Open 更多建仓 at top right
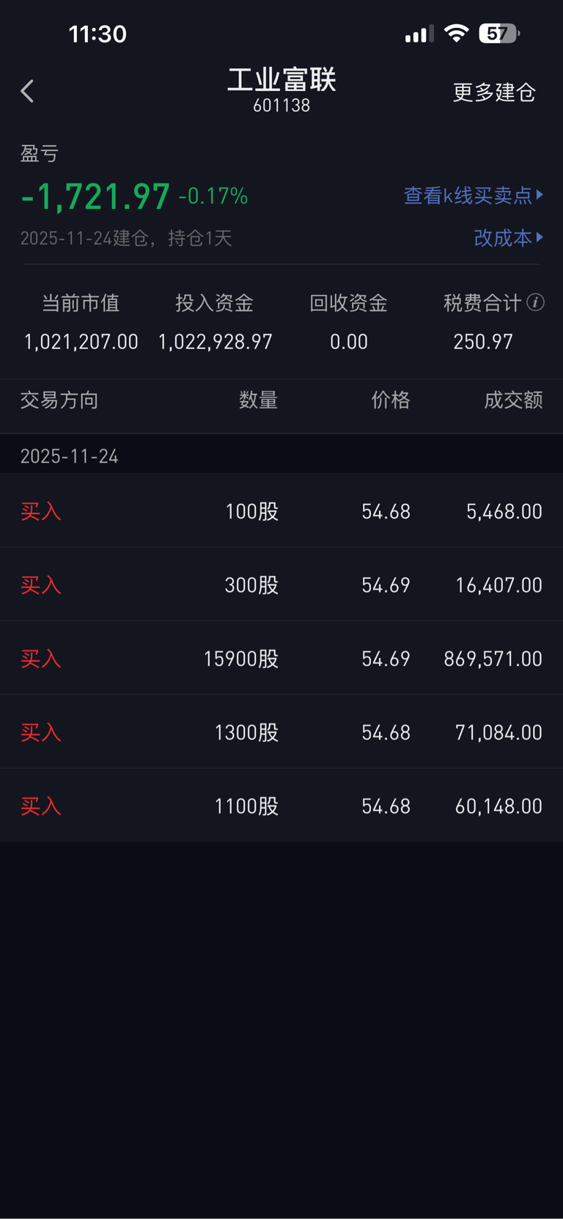The width and height of the screenshot is (563, 1219). click(x=494, y=92)
